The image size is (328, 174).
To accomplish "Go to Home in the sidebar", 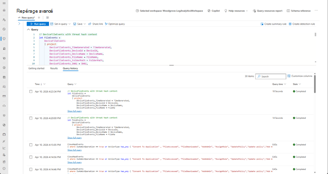I will click(4, 10).
